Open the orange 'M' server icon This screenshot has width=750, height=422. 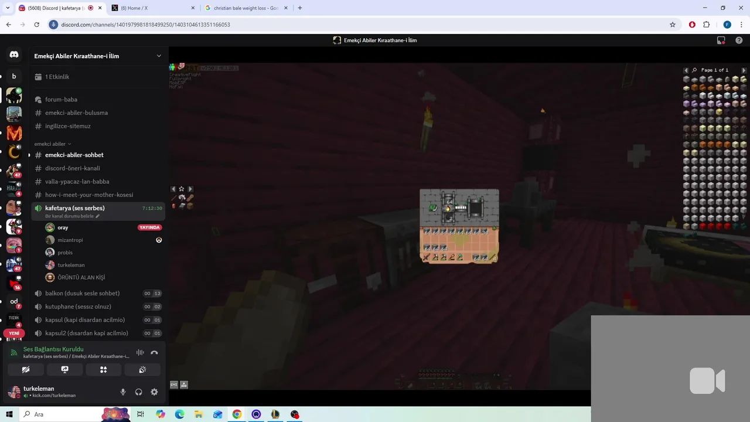coord(14,133)
